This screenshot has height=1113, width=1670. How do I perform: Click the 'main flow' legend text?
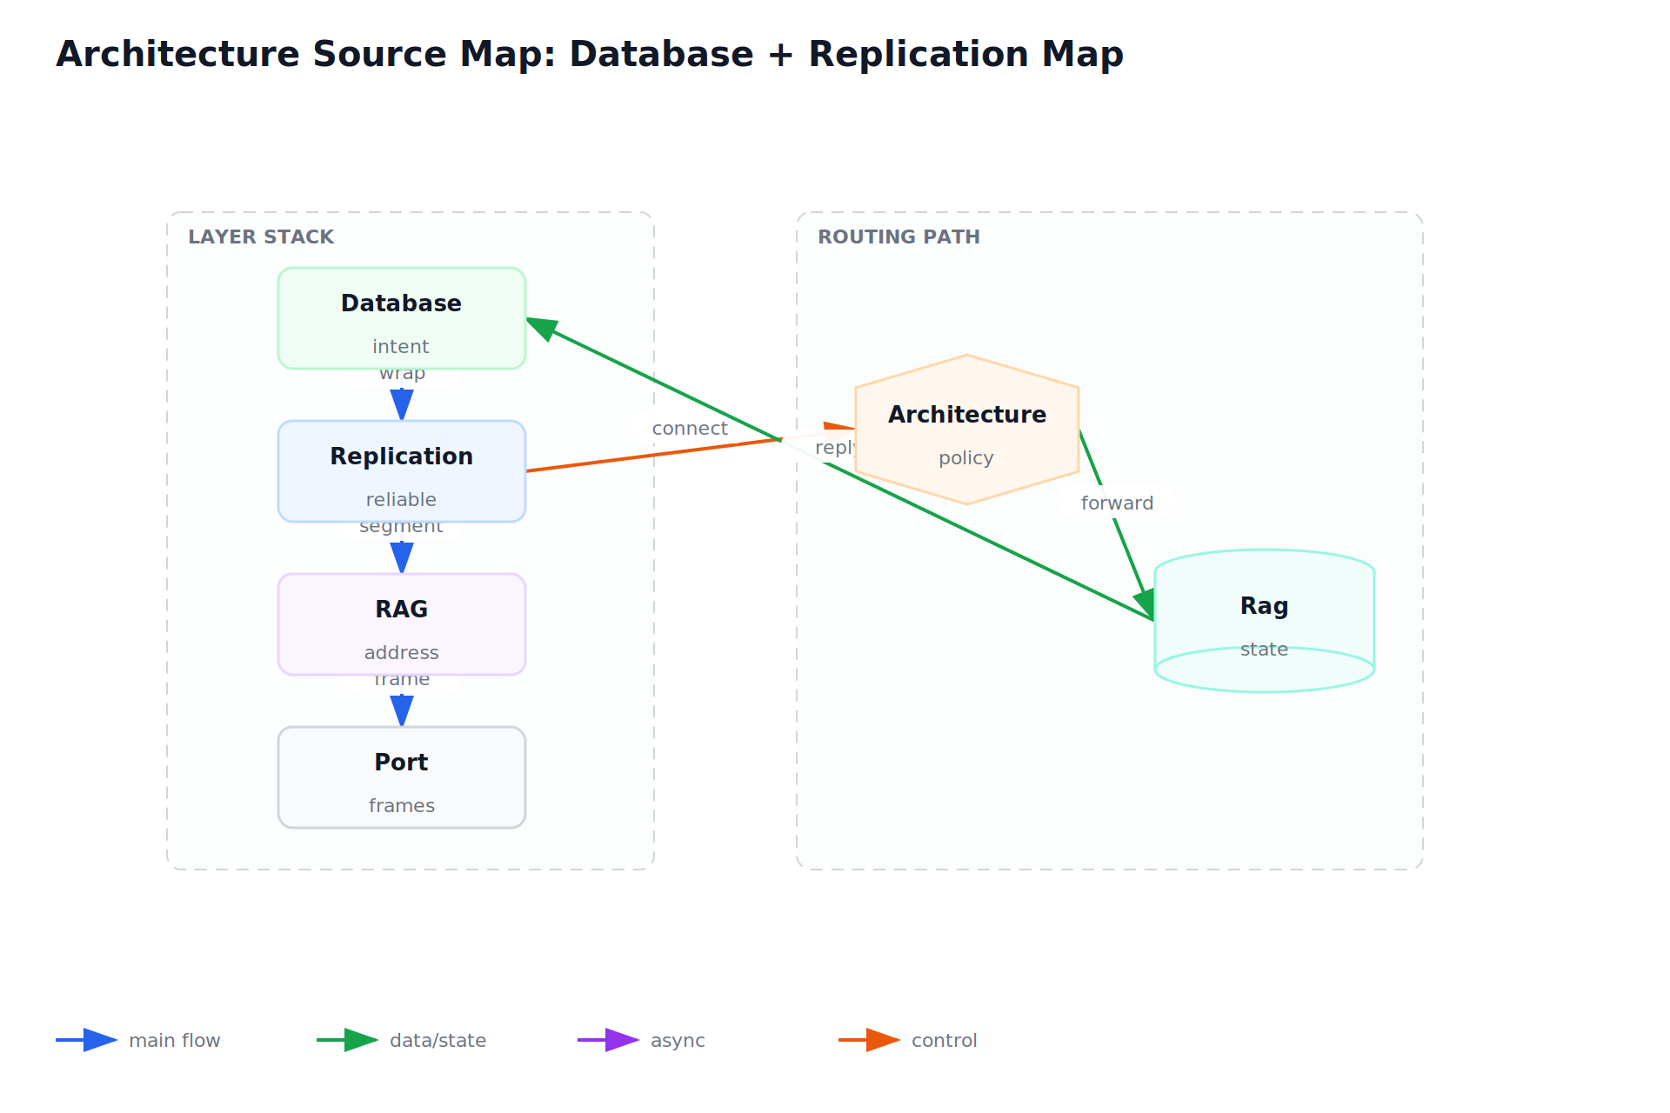click(x=175, y=1041)
